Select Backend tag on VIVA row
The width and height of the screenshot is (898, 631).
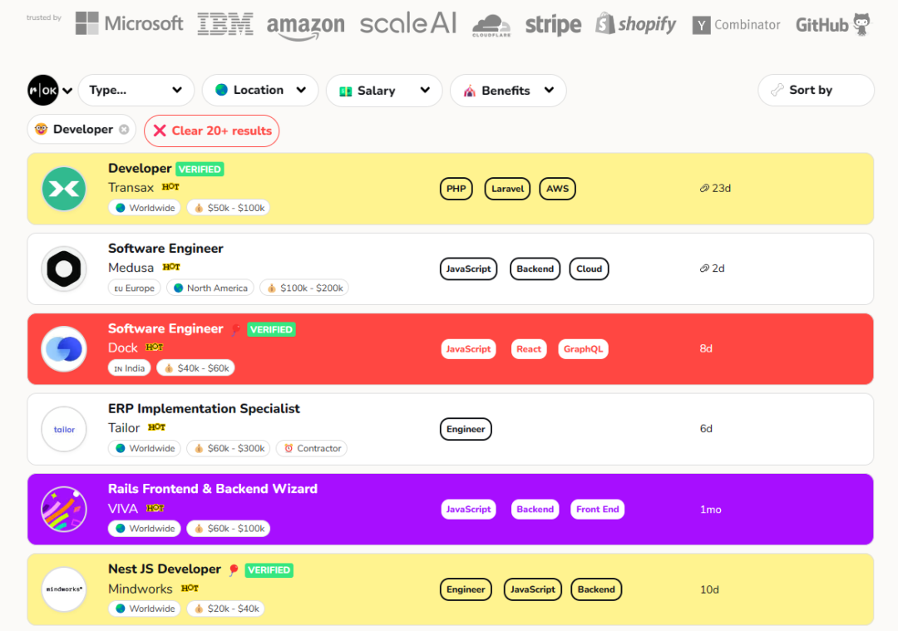point(535,509)
